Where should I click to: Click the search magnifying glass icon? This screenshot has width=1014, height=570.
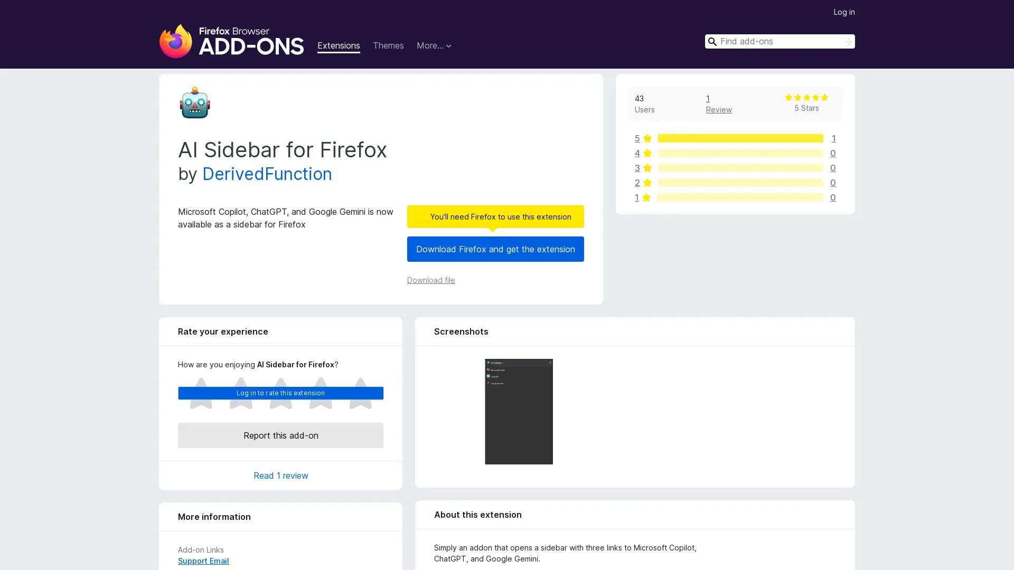point(712,41)
